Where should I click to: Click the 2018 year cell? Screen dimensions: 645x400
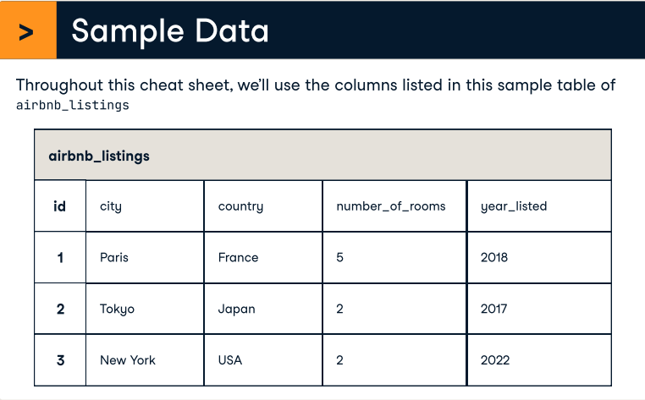(x=494, y=257)
